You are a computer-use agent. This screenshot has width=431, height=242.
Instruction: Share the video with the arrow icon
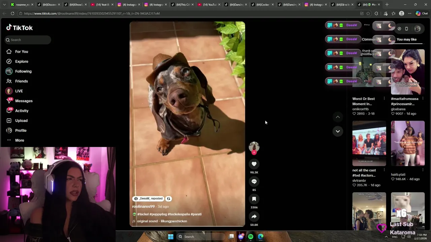pyautogui.click(x=254, y=216)
